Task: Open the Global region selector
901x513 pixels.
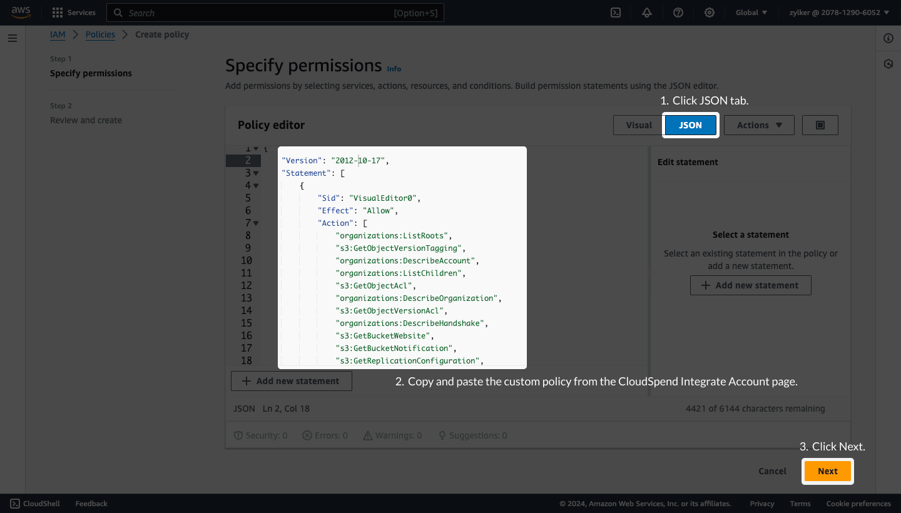Action: click(x=750, y=13)
